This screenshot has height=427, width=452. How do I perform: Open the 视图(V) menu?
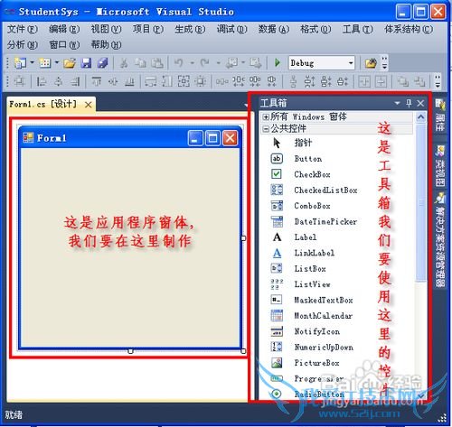coord(106,29)
